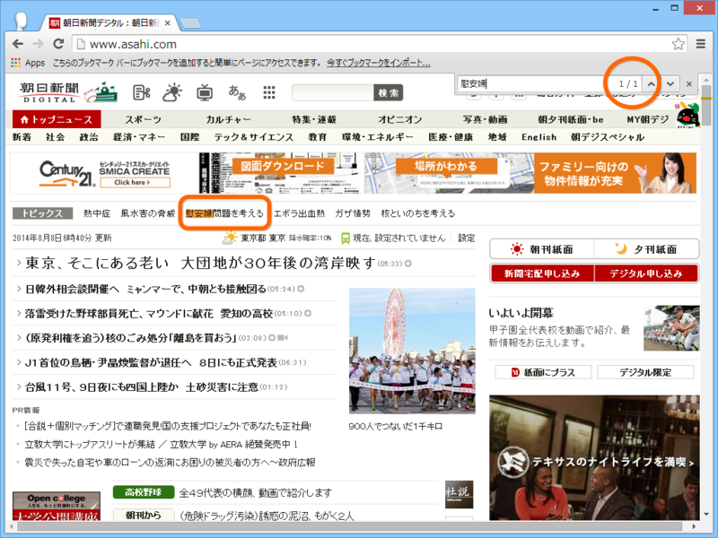Screen dimensions: 718x538
Task: Click the browser back arrow
Action: coord(18,44)
